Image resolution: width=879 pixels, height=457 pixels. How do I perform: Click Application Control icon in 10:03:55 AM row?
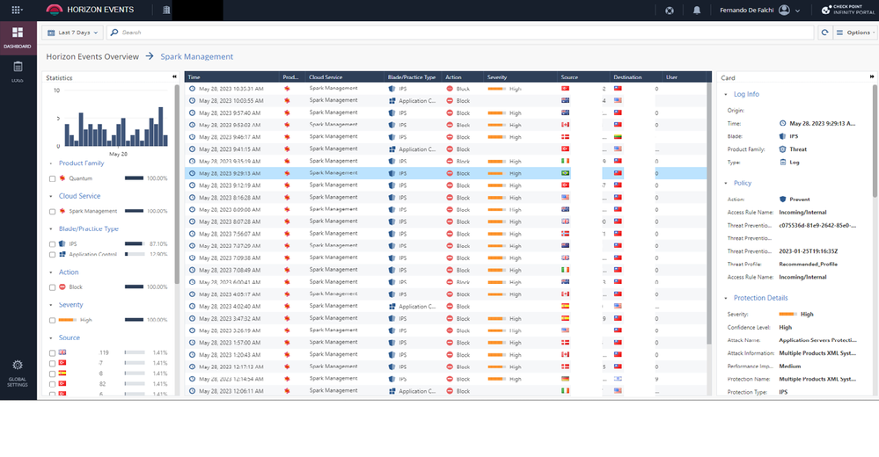pyautogui.click(x=392, y=101)
